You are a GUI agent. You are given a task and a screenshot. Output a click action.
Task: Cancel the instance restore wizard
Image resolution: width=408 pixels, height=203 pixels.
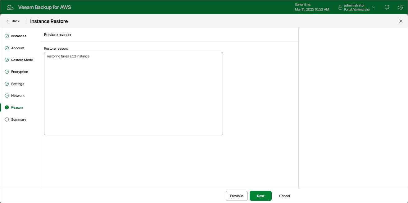coord(284,196)
